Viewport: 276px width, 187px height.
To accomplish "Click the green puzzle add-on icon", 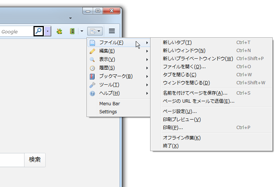I will 59,32.
